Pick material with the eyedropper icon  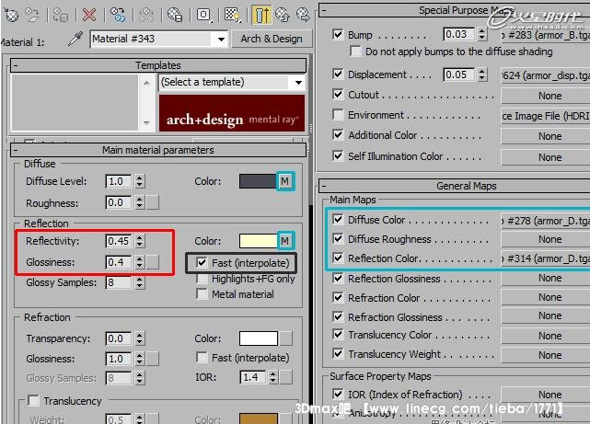tap(75, 39)
